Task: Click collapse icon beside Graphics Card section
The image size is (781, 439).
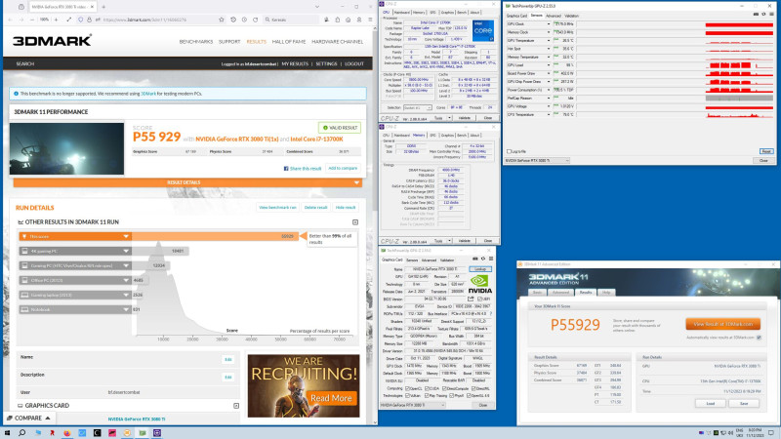Action: click(x=236, y=406)
